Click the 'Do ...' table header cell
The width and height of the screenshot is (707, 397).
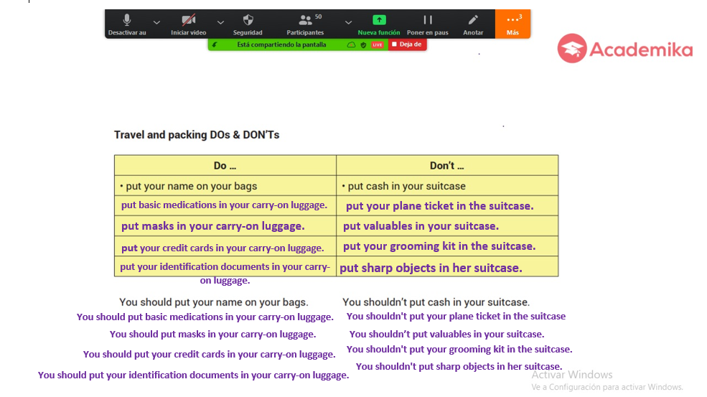(225, 166)
